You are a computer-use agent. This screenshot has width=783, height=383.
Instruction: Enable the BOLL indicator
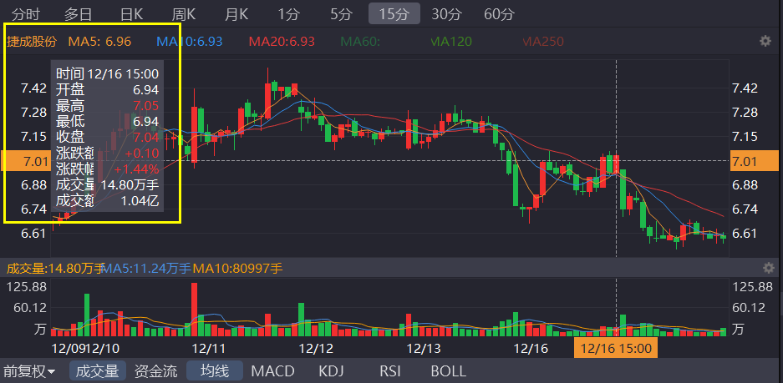coord(449,371)
